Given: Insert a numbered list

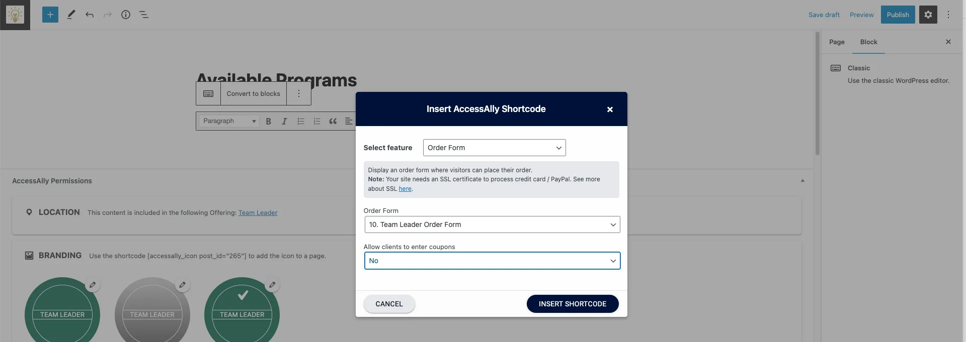Looking at the screenshot, I should 317,121.
